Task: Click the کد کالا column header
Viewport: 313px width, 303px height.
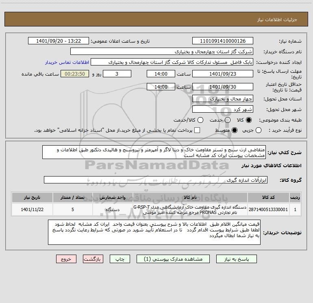Action: [268, 197]
